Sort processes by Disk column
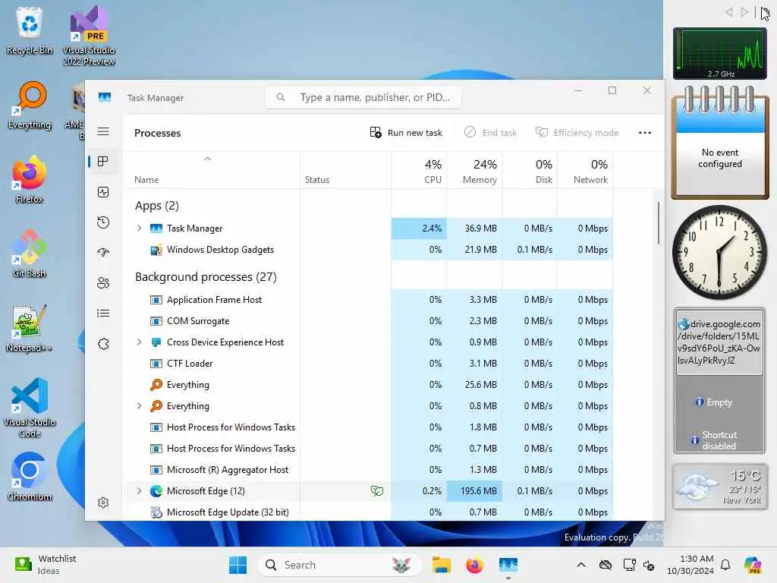 (530, 171)
